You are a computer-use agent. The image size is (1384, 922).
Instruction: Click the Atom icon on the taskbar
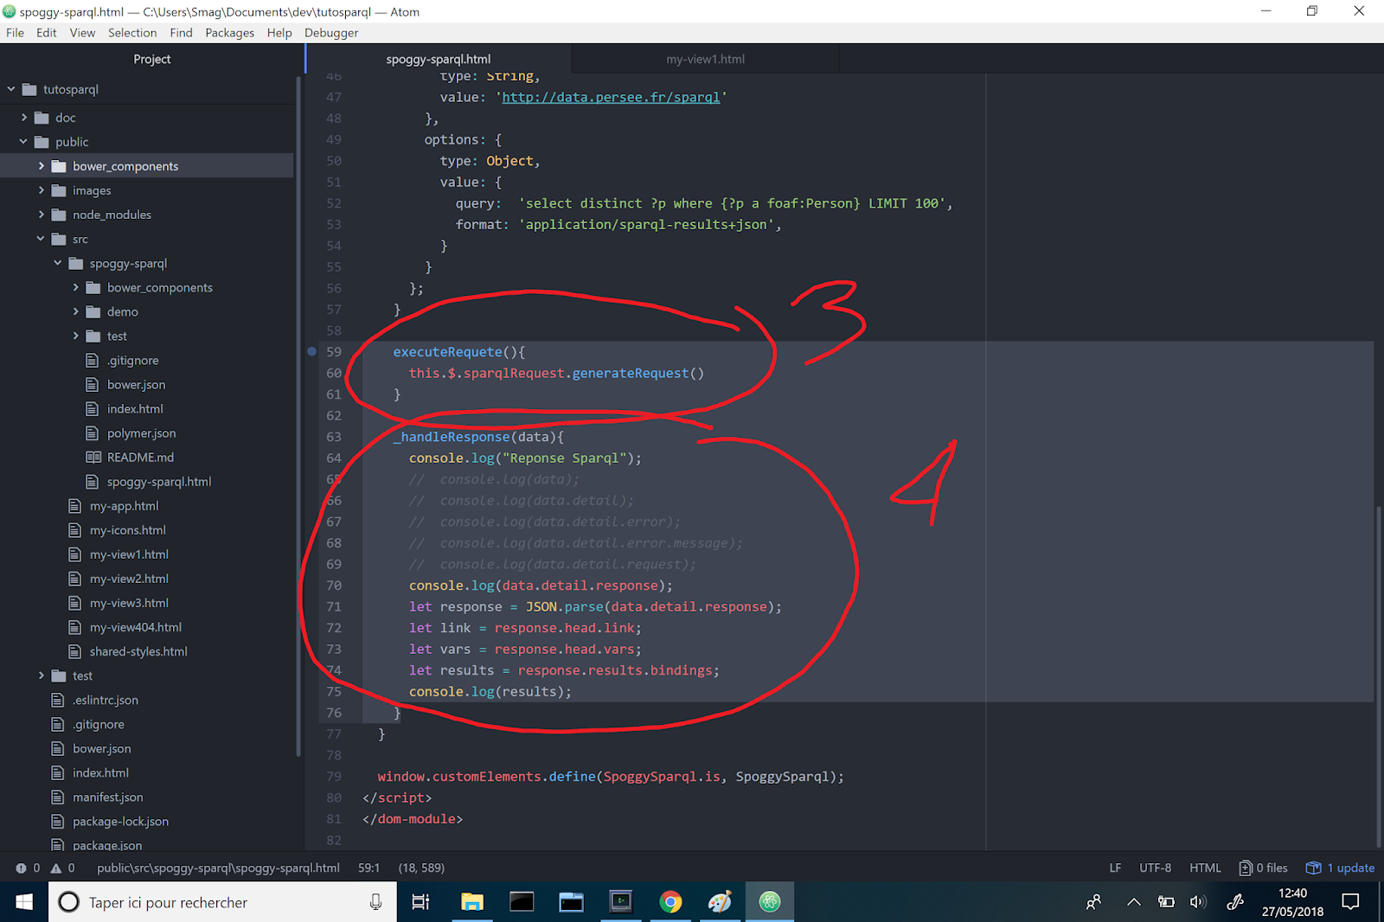point(769,902)
